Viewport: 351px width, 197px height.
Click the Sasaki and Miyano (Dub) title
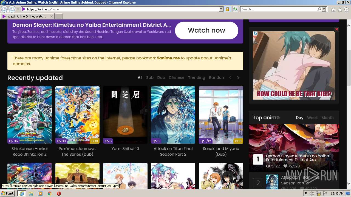[x=221, y=151]
